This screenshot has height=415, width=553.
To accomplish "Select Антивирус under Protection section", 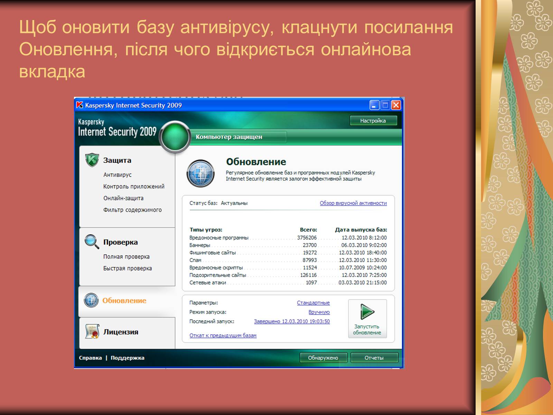I will click(x=118, y=175).
